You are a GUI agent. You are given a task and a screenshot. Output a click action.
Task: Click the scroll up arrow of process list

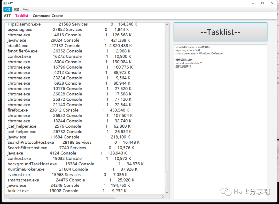click(x=167, y=25)
